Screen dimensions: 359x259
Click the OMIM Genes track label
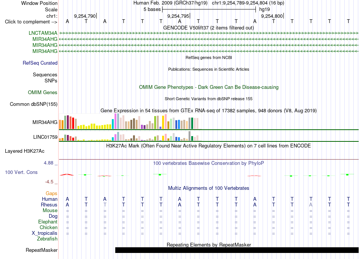pyautogui.click(x=43, y=92)
